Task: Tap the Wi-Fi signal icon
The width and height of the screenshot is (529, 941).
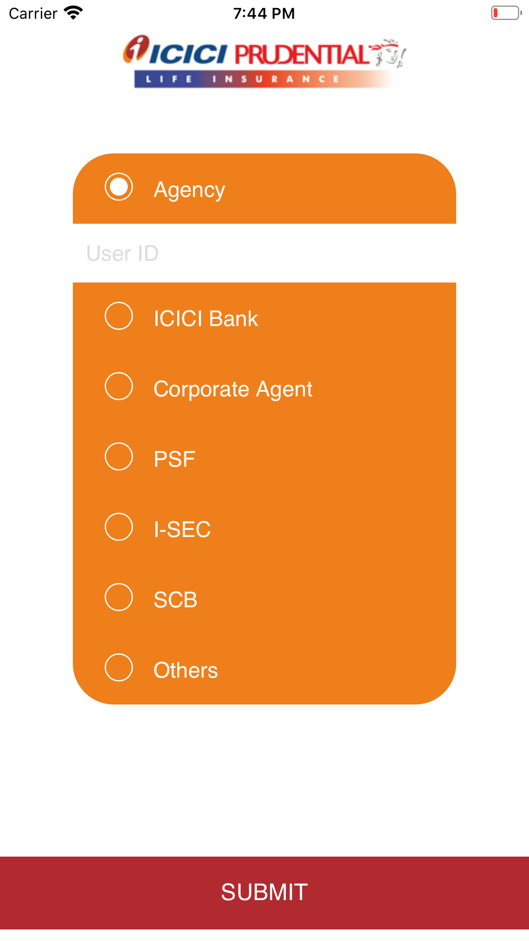Action: coord(73,13)
